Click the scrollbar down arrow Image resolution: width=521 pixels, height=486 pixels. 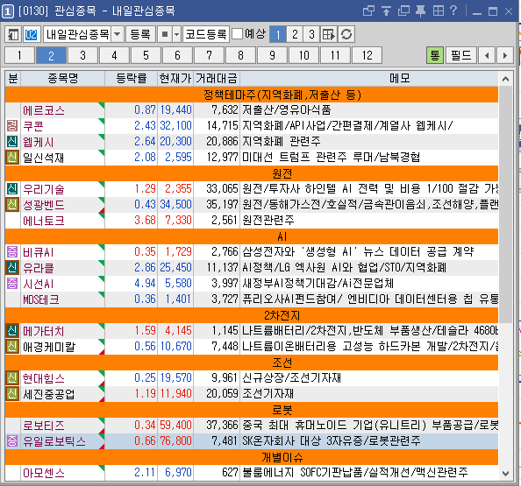pos(505,473)
